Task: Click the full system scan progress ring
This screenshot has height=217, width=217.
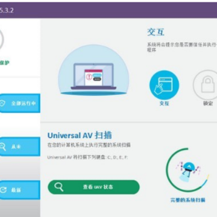Action: point(187,170)
